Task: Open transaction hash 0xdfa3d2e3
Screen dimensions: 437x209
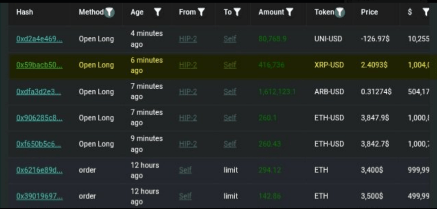Action: pos(39,91)
